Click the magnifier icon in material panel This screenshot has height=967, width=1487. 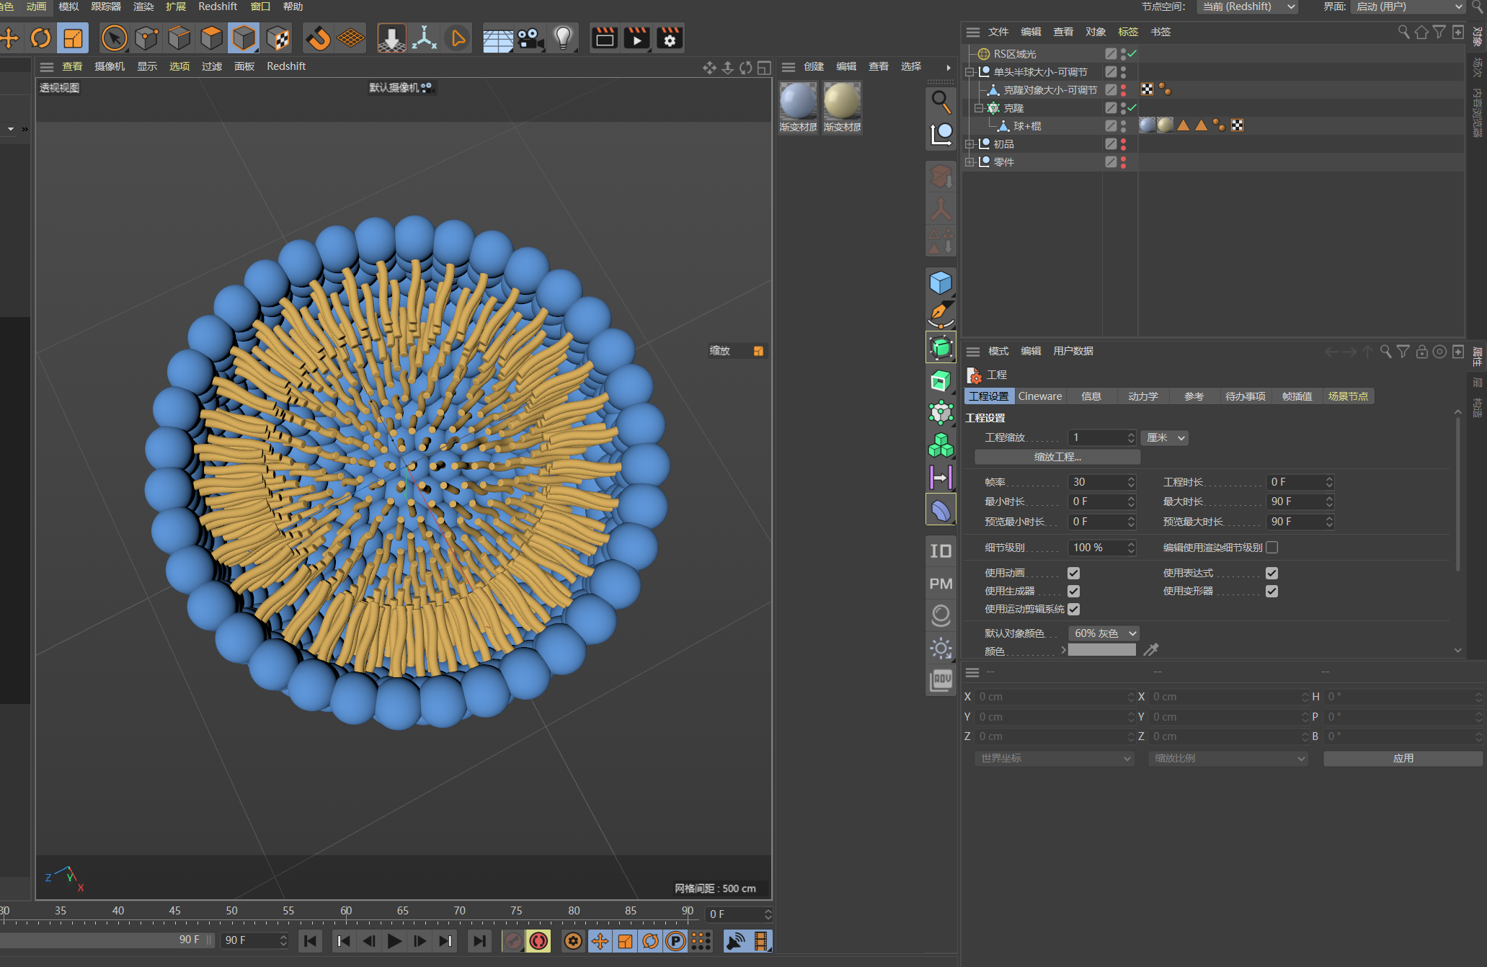click(x=941, y=102)
